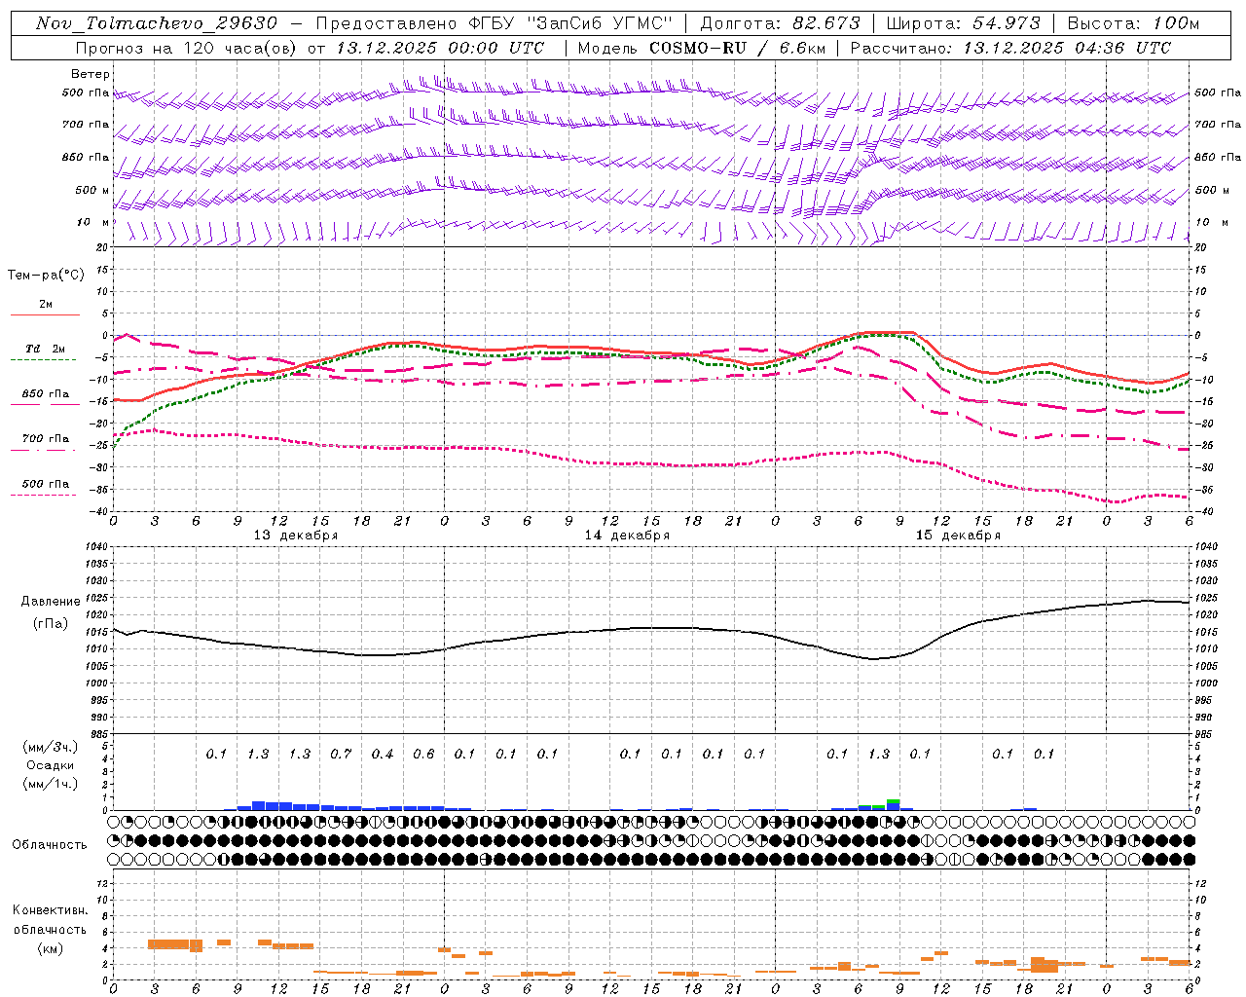Viewport: 1246px width, 997px height.
Task: Click the Высота: 100м elevation text
Action: [x=1133, y=23]
